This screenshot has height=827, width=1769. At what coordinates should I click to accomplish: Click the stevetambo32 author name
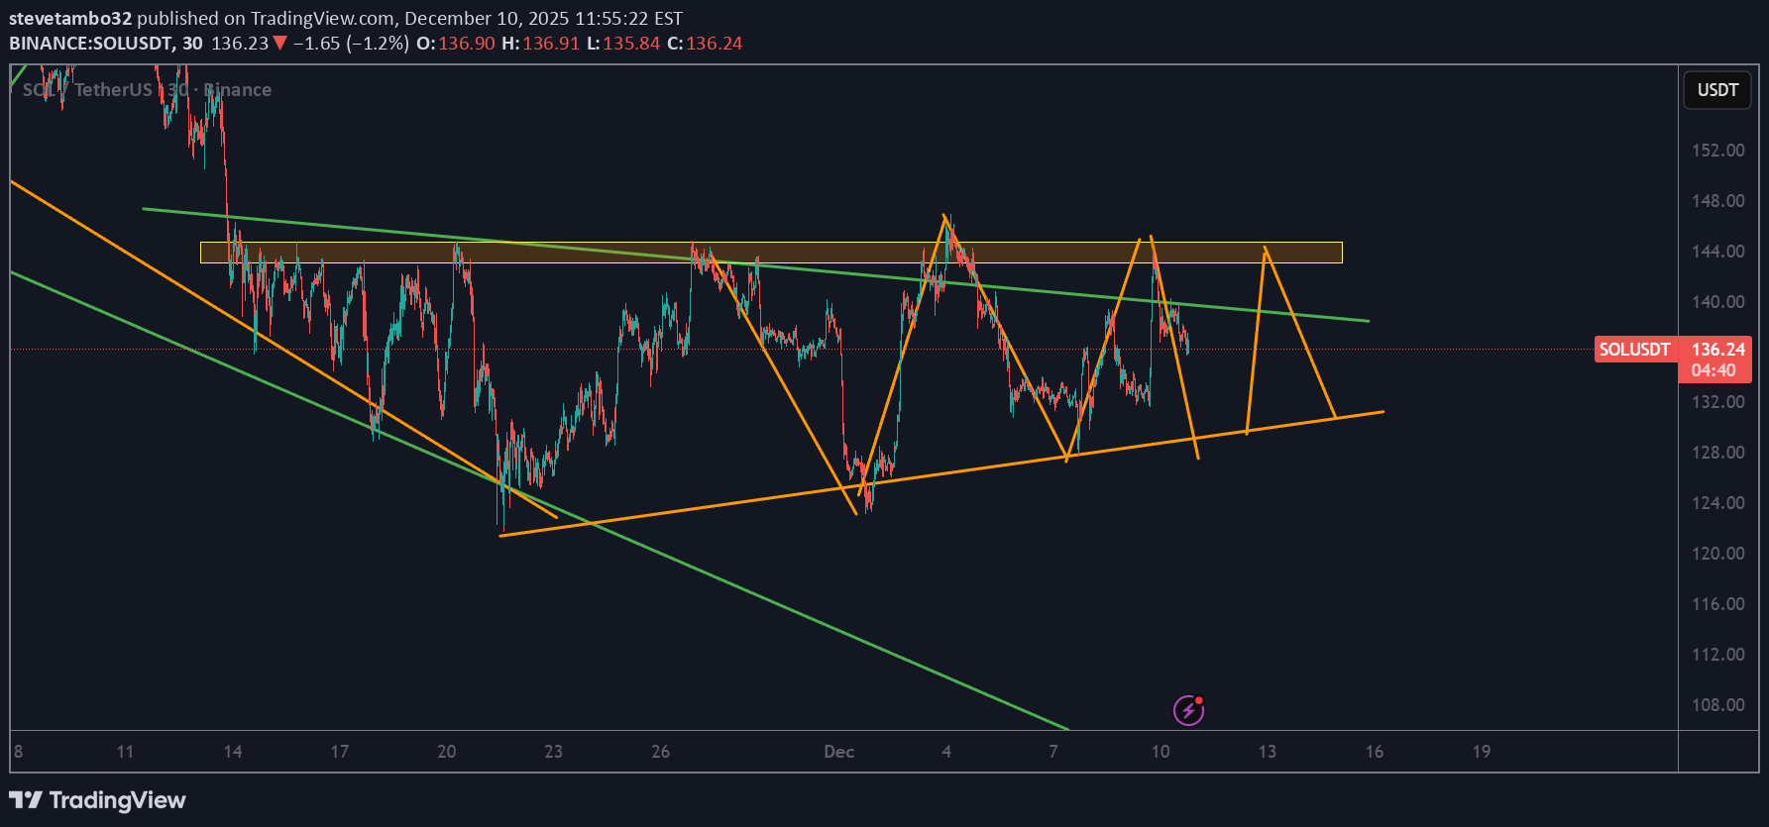coord(69,18)
